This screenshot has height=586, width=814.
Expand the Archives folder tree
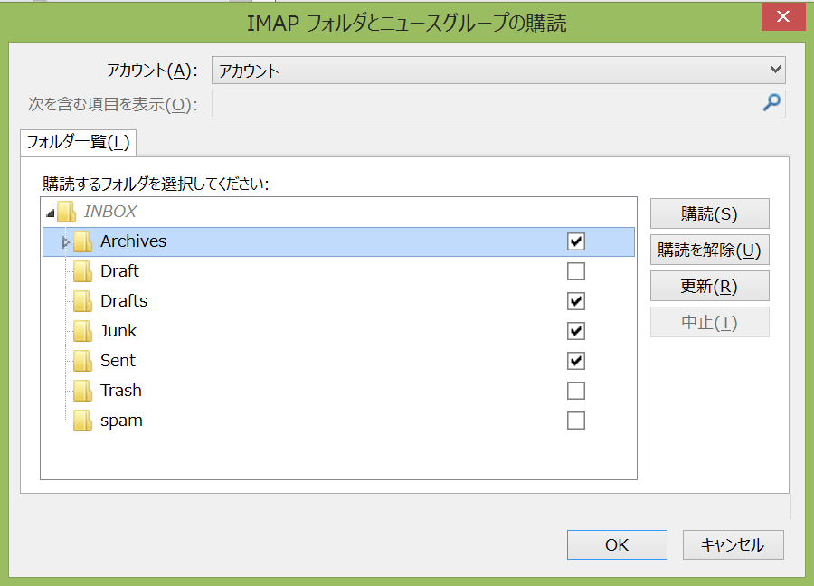(x=65, y=242)
